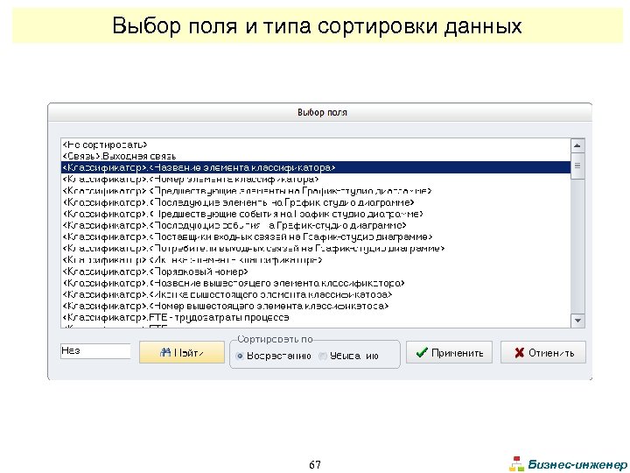Select Поставщики входных связей row
630x473 pixels.
316,236
